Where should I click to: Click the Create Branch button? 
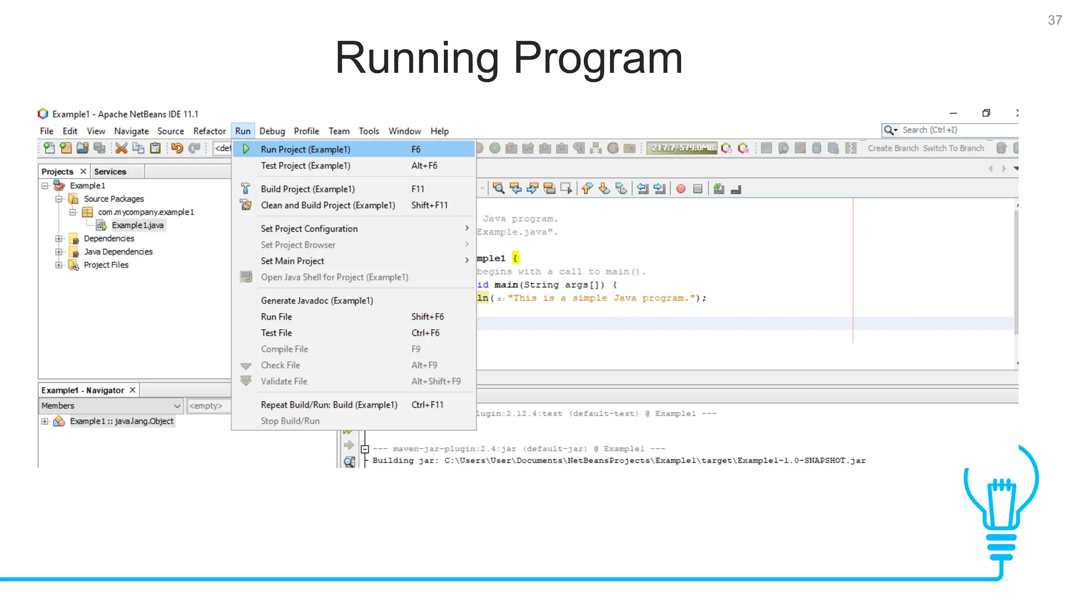point(893,148)
